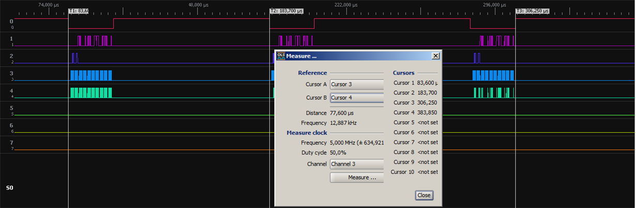Viewport: 636px width, 208px height.
Task: Click the T1 cursor flag in ruler
Action: (x=79, y=11)
